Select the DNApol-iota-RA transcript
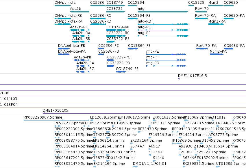 click(x=63, y=24)
